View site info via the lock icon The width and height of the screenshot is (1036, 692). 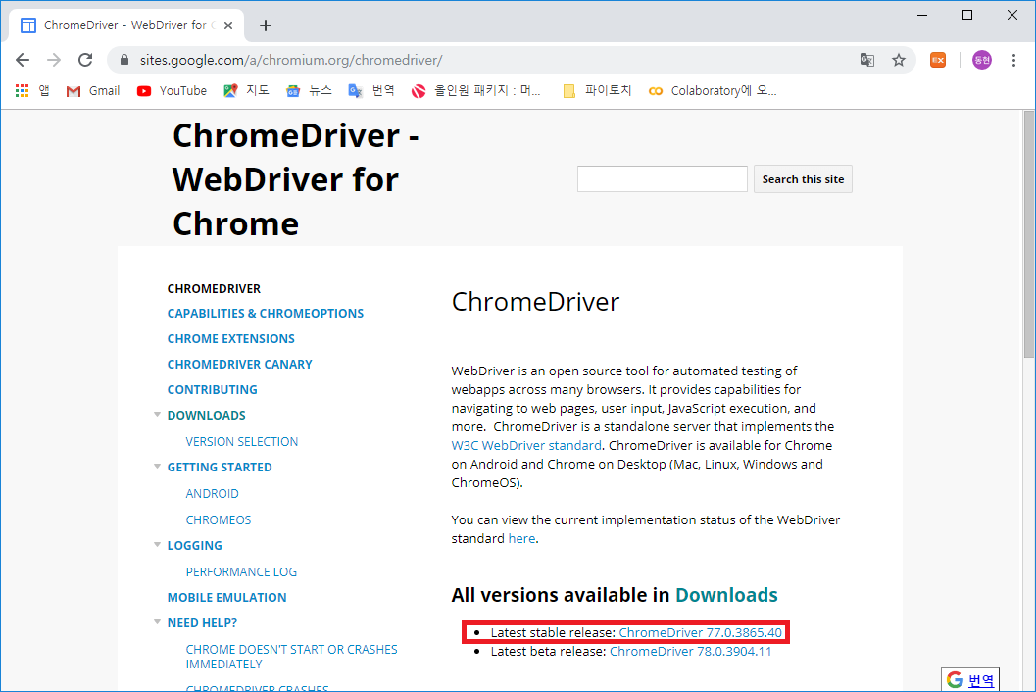coord(124,60)
